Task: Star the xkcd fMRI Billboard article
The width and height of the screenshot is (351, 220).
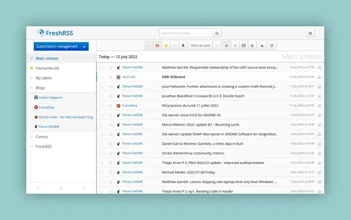Action: click(x=111, y=77)
